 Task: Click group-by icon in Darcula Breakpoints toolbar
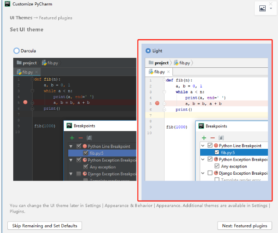[89, 138]
